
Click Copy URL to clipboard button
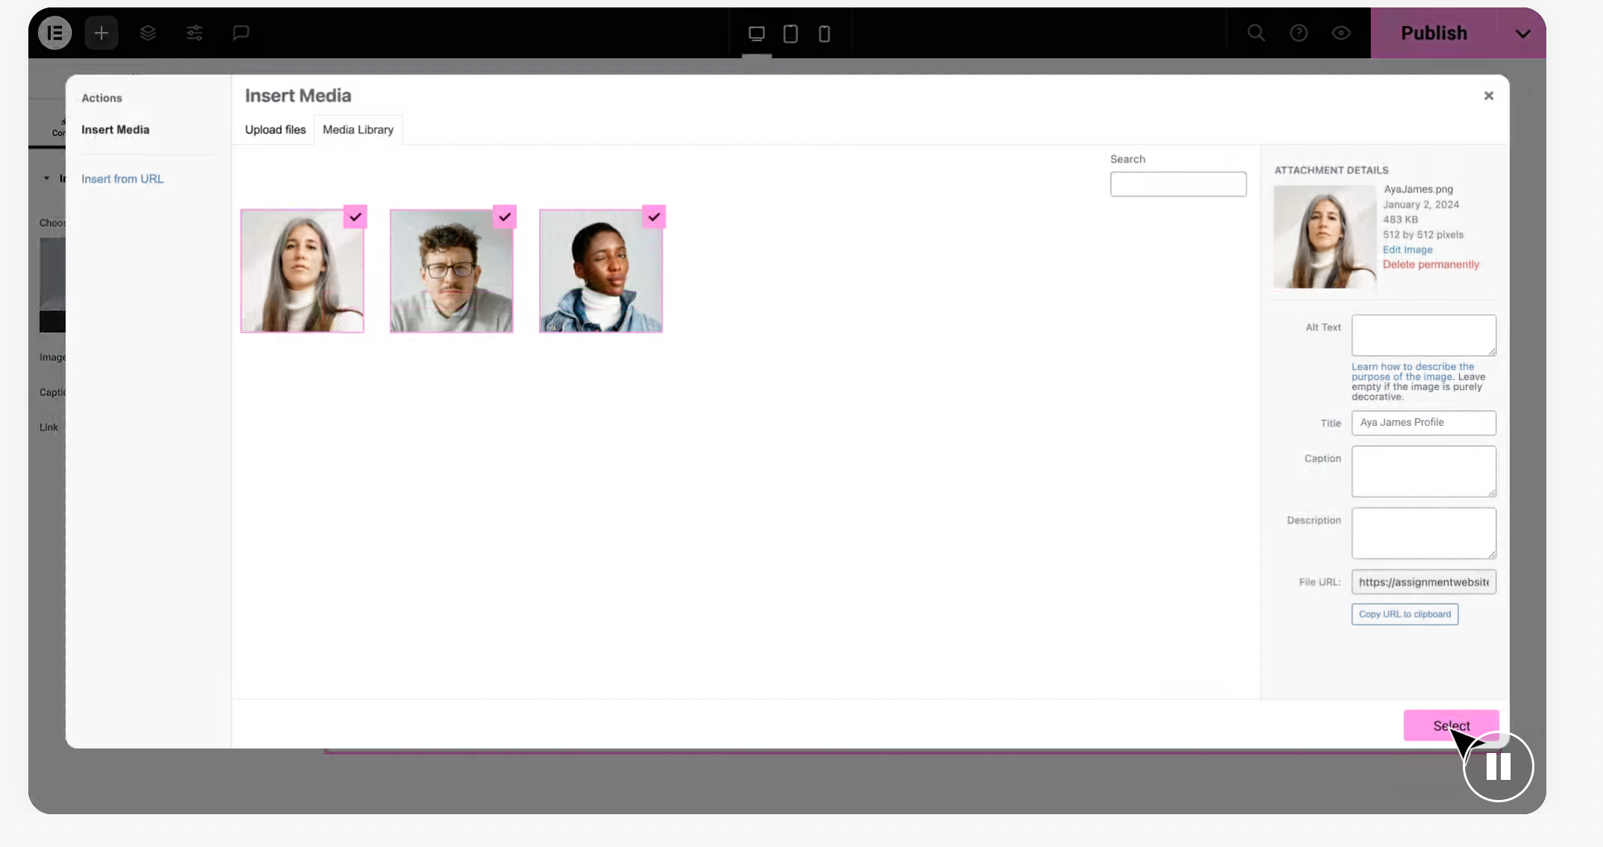coord(1404,614)
